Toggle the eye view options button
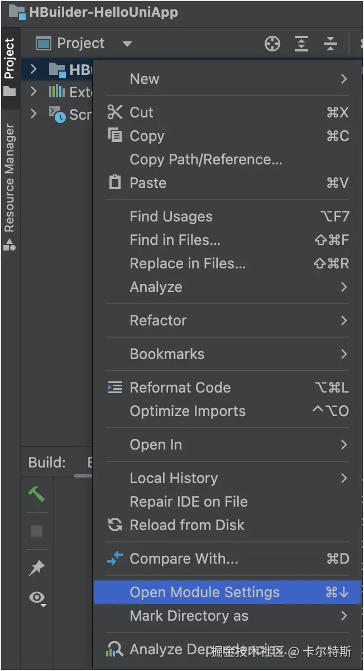 [x=37, y=599]
